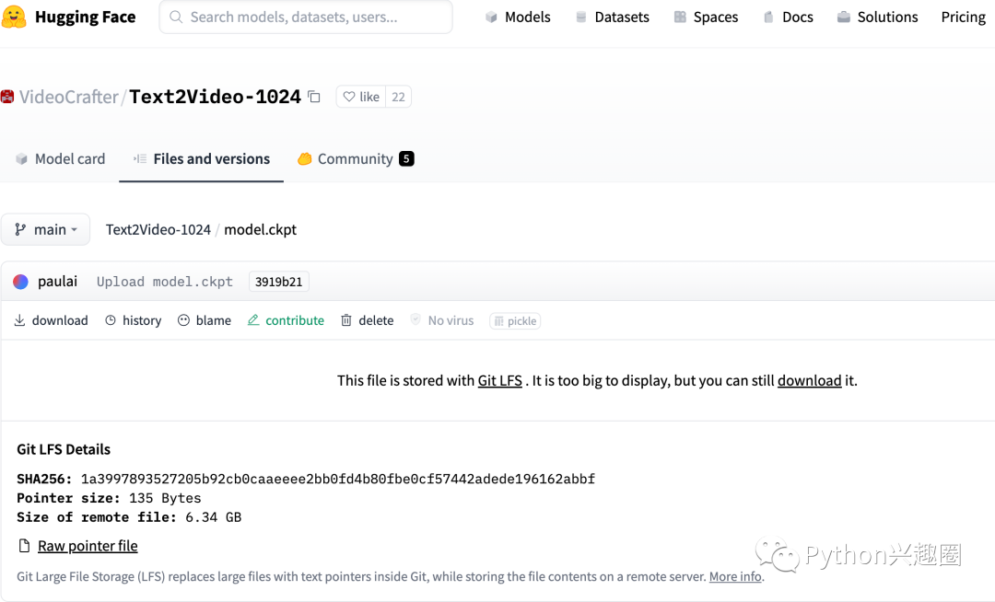Open the VideoCrafter organization link

pyautogui.click(x=68, y=97)
